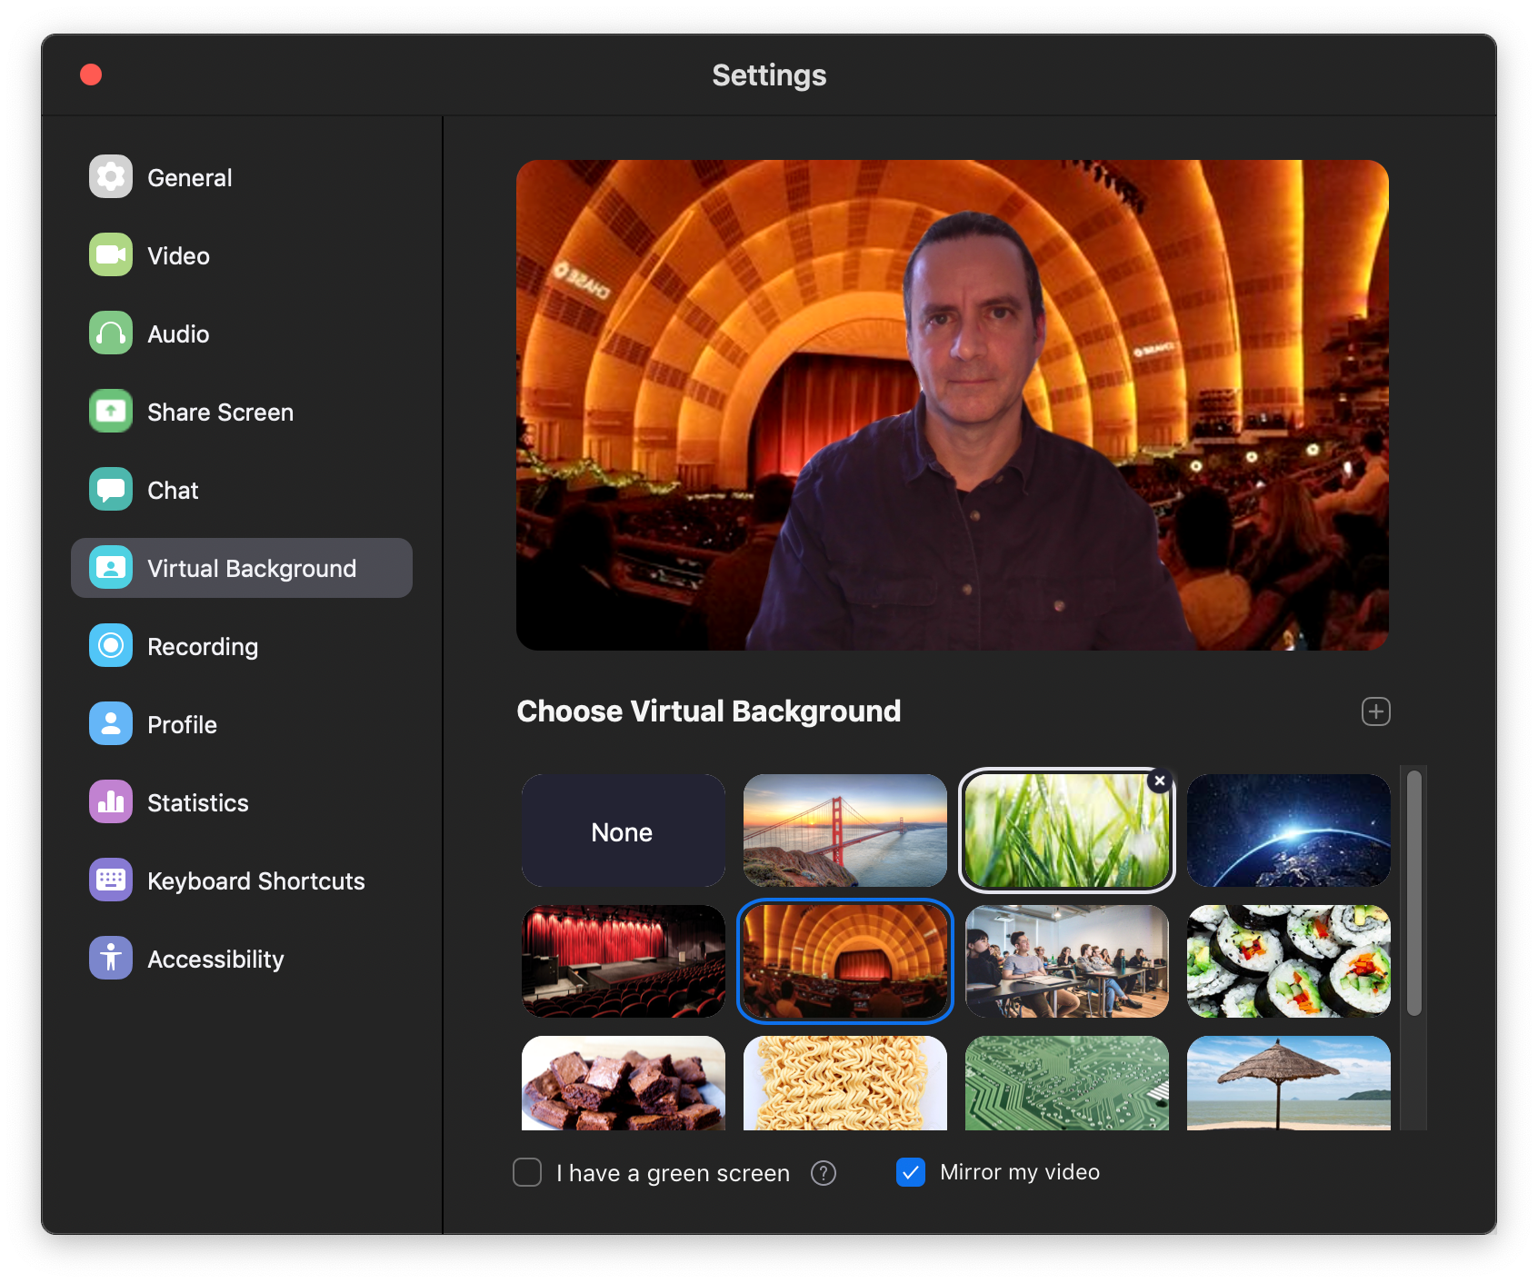Click the video preview image
The width and height of the screenshot is (1538, 1283).
click(953, 405)
